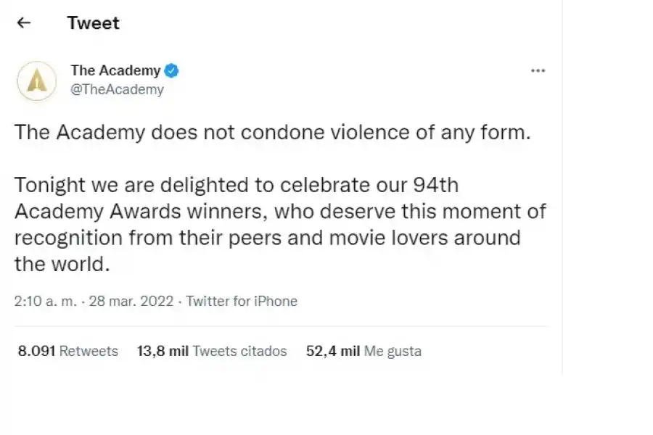Select the Tweet header title
This screenshot has height=435, width=653.
coord(93,22)
